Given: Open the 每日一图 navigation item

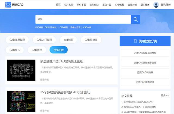Looking at the screenshot, I should coord(107,5).
